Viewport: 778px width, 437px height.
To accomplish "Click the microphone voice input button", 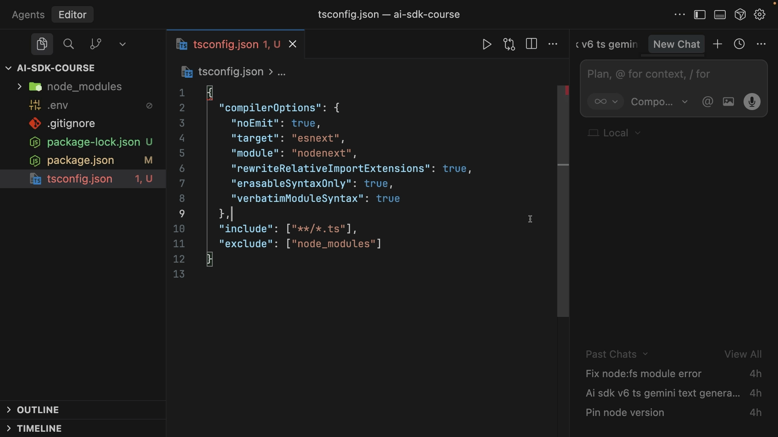I will (752, 102).
